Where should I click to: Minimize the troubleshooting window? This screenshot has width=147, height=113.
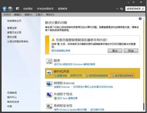129,2
